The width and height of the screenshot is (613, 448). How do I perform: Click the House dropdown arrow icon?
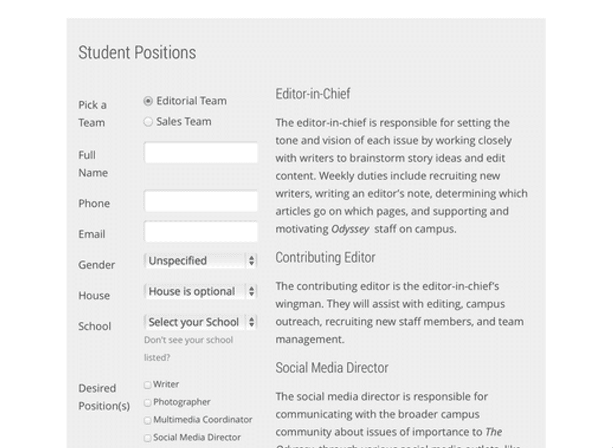coord(251,291)
